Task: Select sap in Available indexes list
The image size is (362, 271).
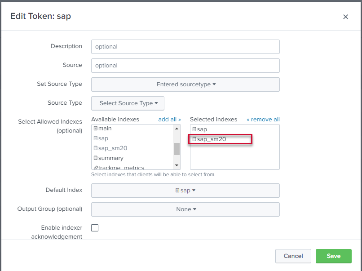Action: pos(103,138)
